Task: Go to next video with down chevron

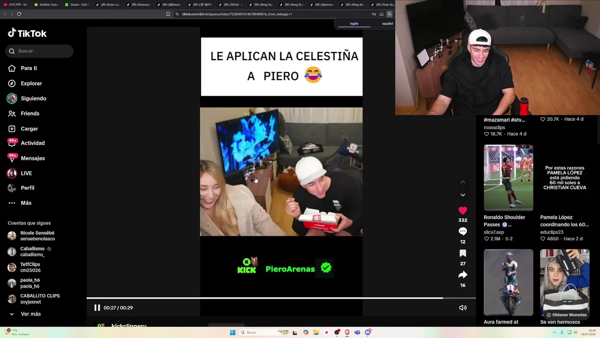Action: click(x=463, y=195)
